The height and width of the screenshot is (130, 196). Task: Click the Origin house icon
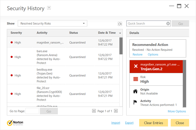coord(135,91)
